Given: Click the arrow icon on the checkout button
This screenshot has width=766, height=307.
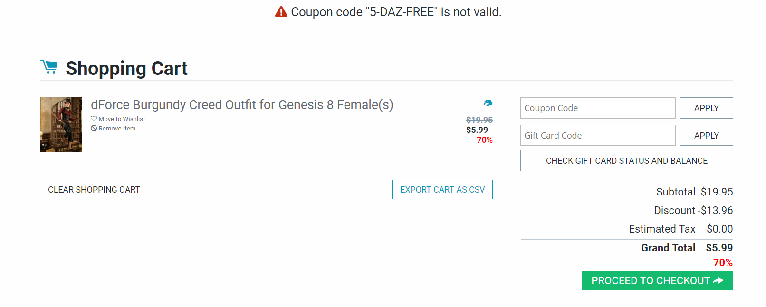Looking at the screenshot, I should click(718, 281).
